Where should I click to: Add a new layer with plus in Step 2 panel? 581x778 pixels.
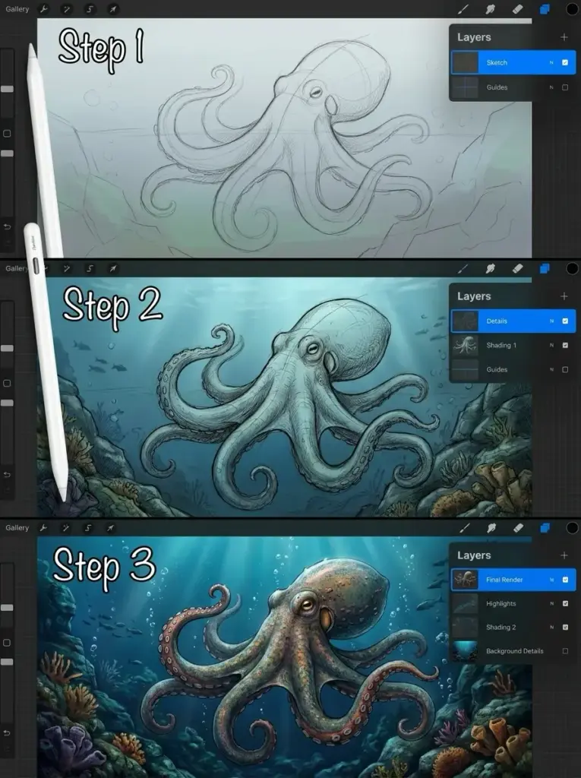[x=564, y=296]
